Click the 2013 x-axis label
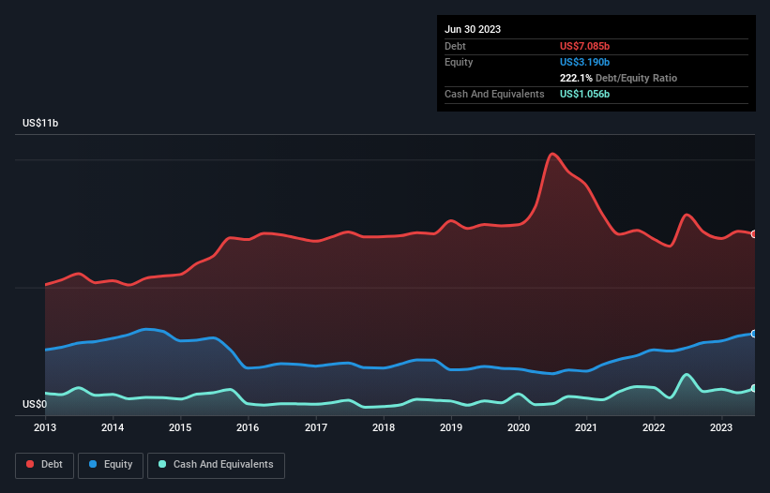 [x=45, y=427]
